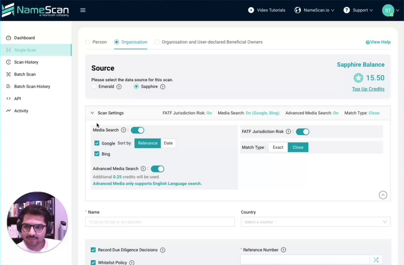The width and height of the screenshot is (404, 265).
Task: Collapse settings with the round up-arrow button
Action: tap(383, 195)
